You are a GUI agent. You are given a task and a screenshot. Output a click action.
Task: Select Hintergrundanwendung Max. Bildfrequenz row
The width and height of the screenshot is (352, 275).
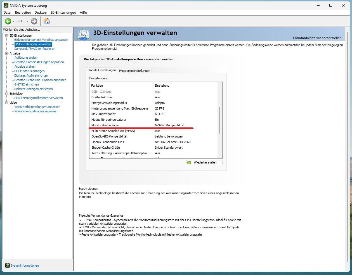[153, 108]
